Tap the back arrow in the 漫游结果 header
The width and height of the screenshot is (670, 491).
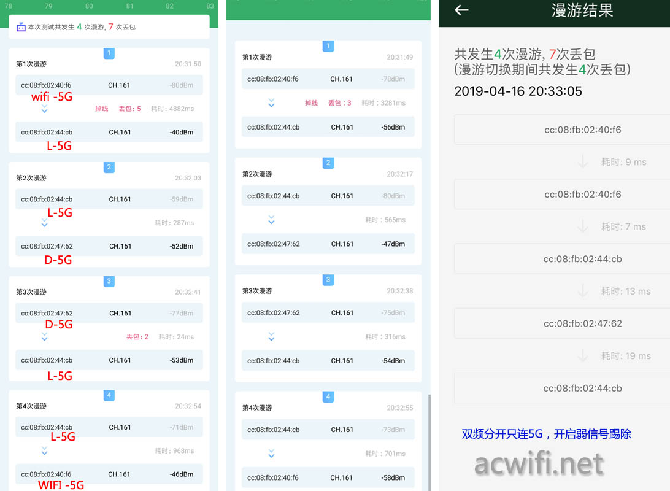click(461, 10)
